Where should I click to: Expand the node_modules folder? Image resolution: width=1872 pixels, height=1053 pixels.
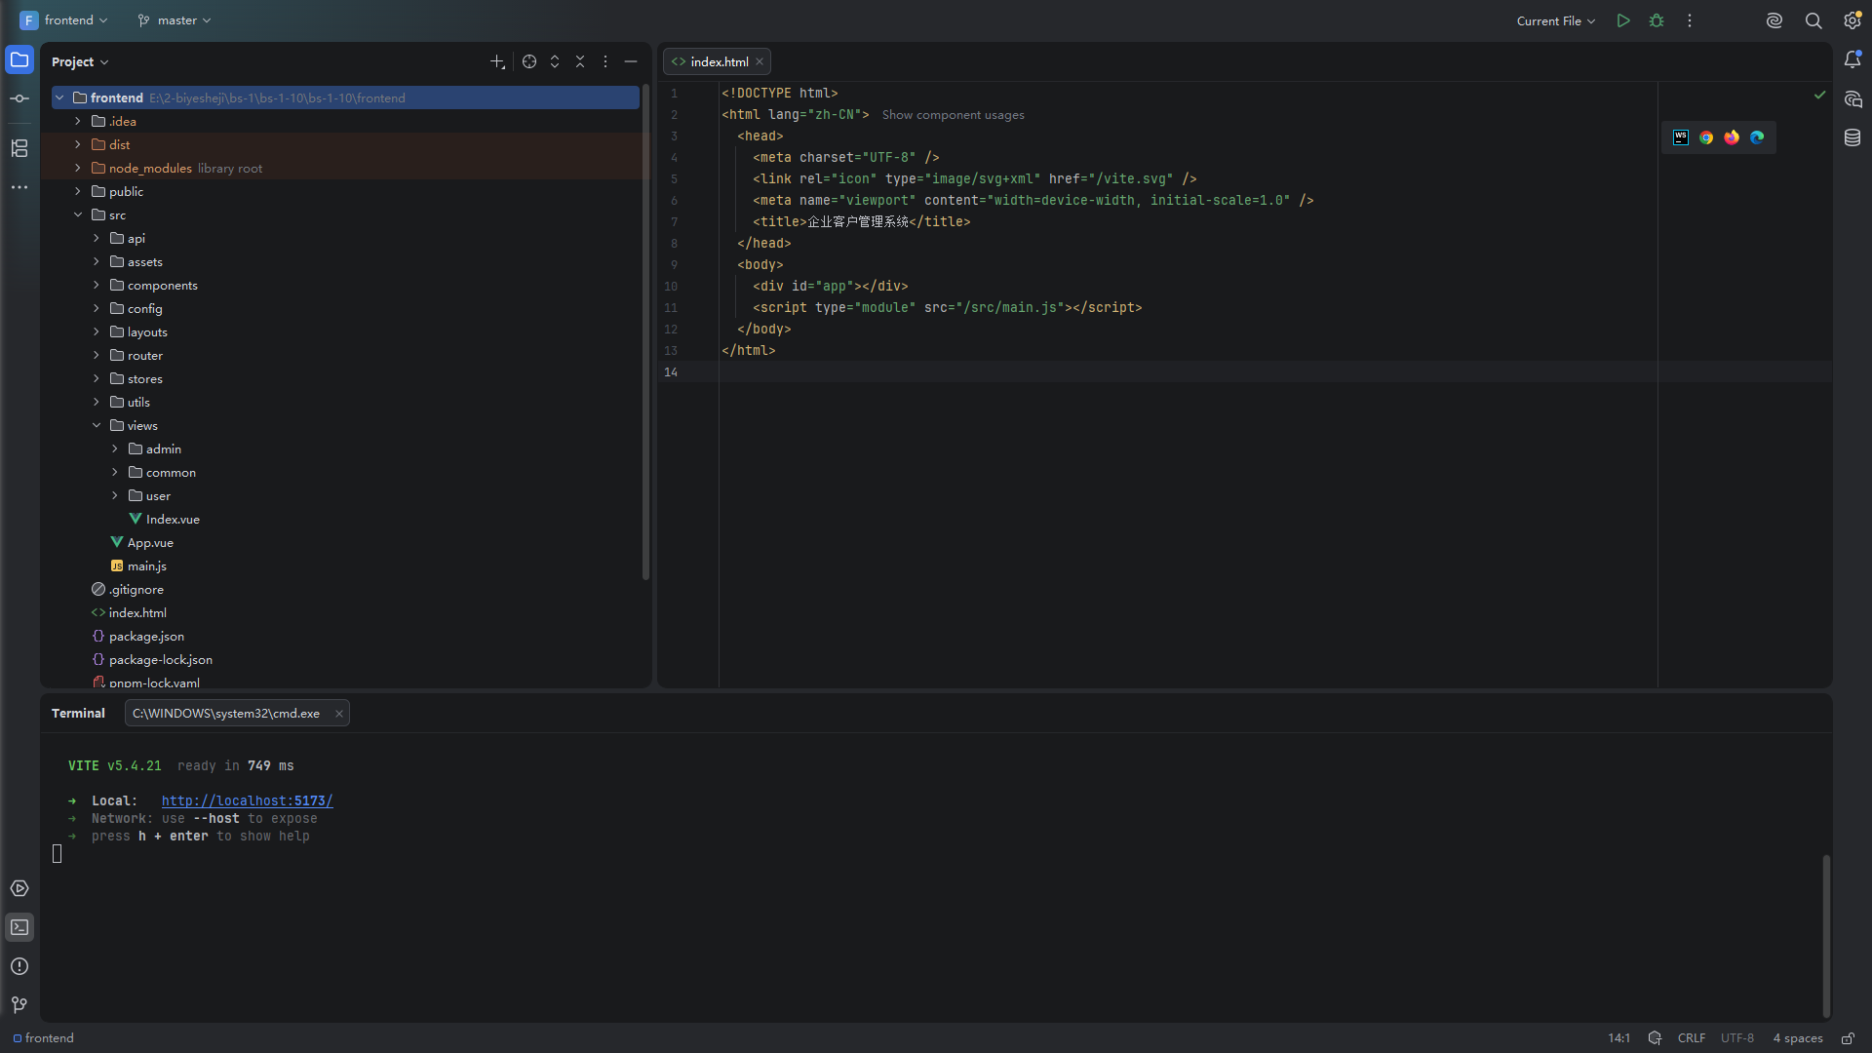(x=78, y=168)
